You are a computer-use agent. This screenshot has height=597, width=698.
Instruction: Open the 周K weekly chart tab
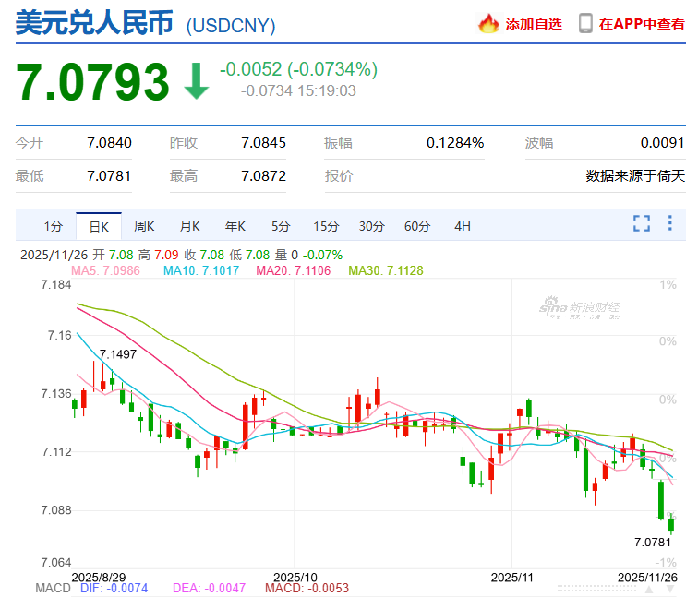click(x=144, y=226)
